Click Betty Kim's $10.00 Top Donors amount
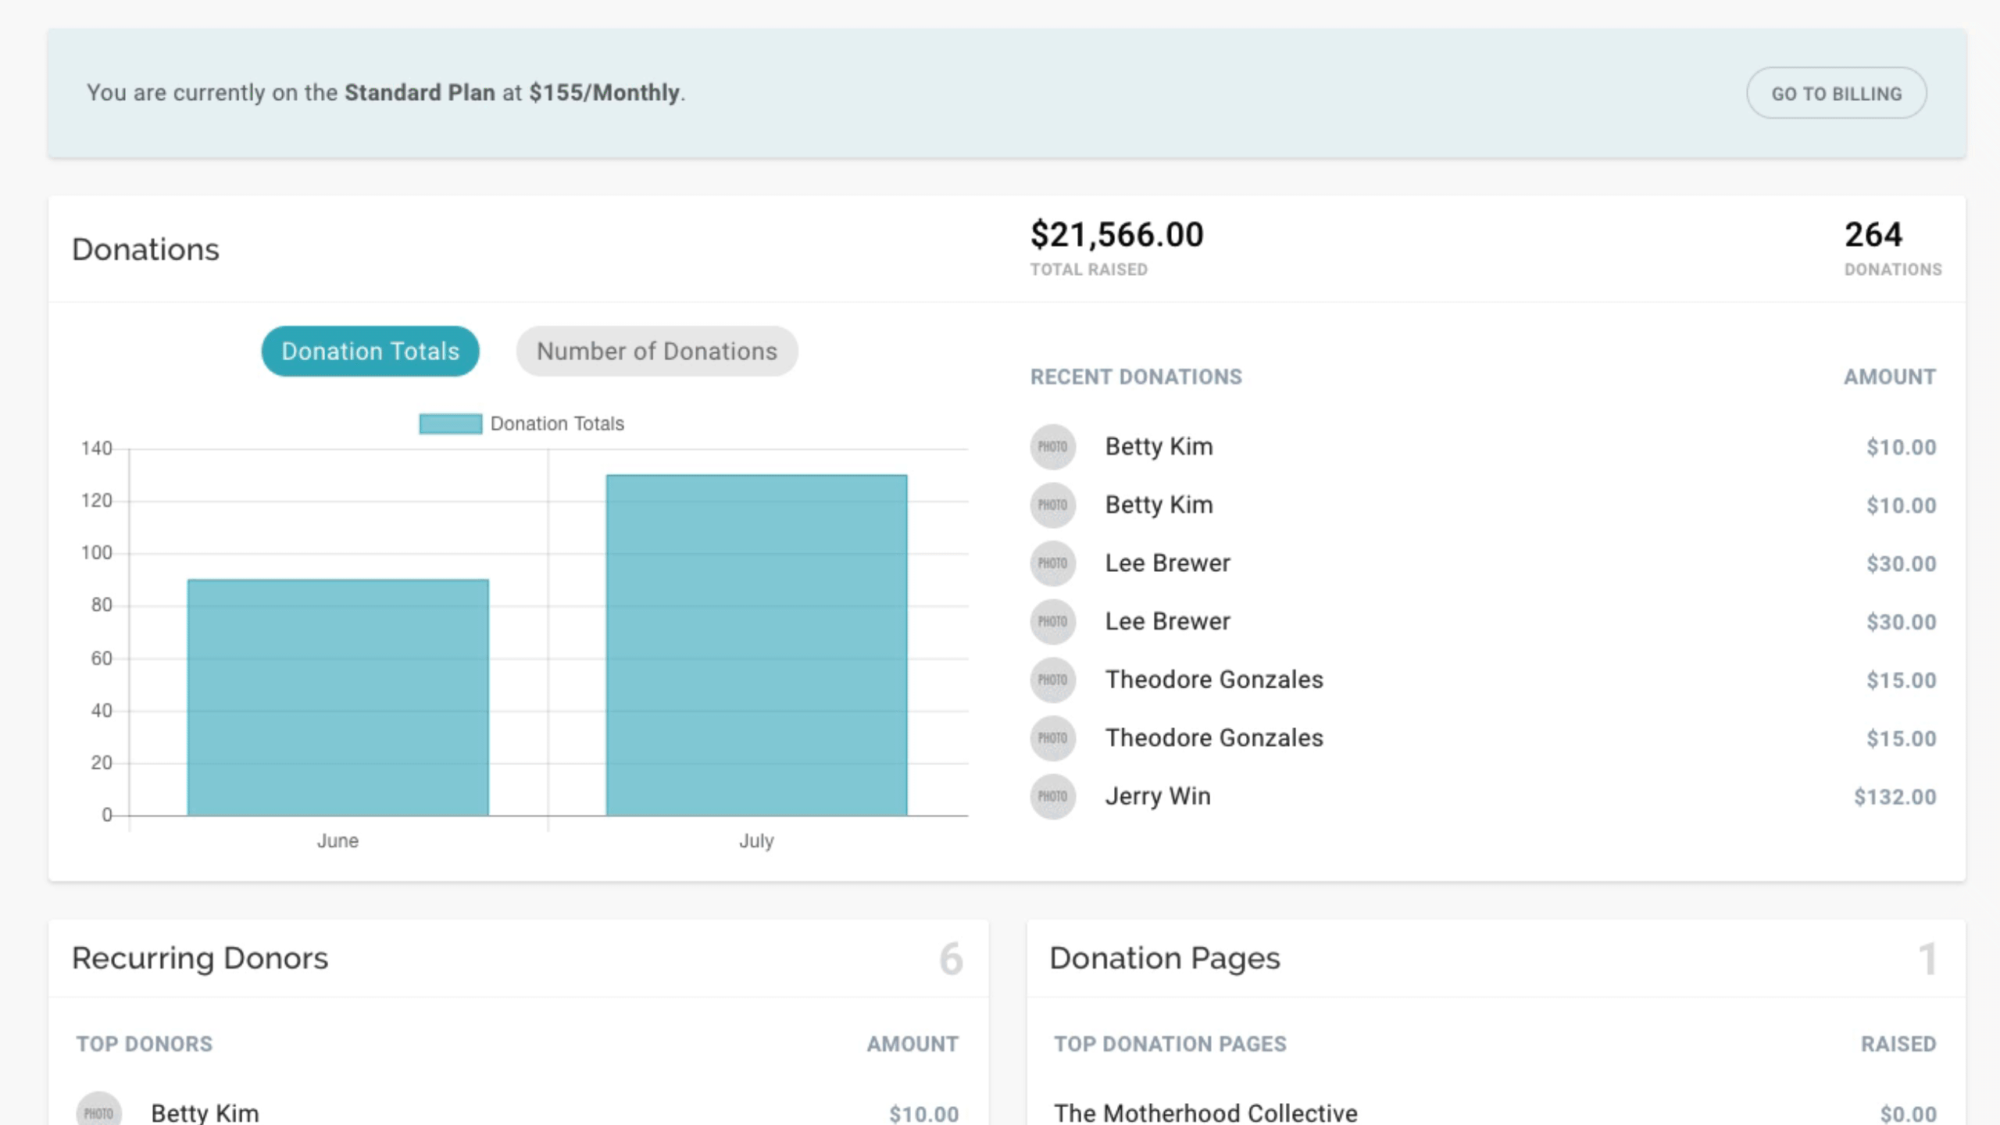The image size is (2000, 1125). 924,1114
